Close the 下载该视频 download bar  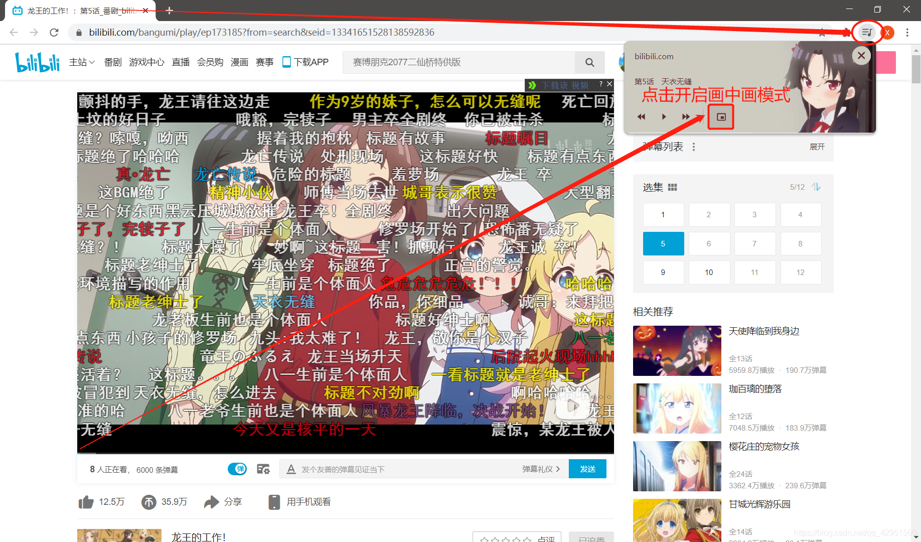(x=609, y=84)
